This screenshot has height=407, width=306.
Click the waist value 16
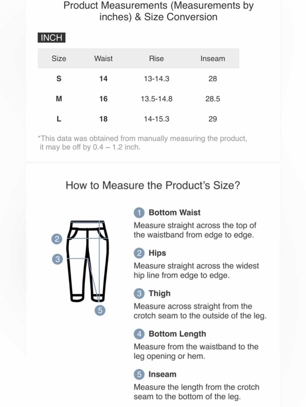click(x=103, y=99)
